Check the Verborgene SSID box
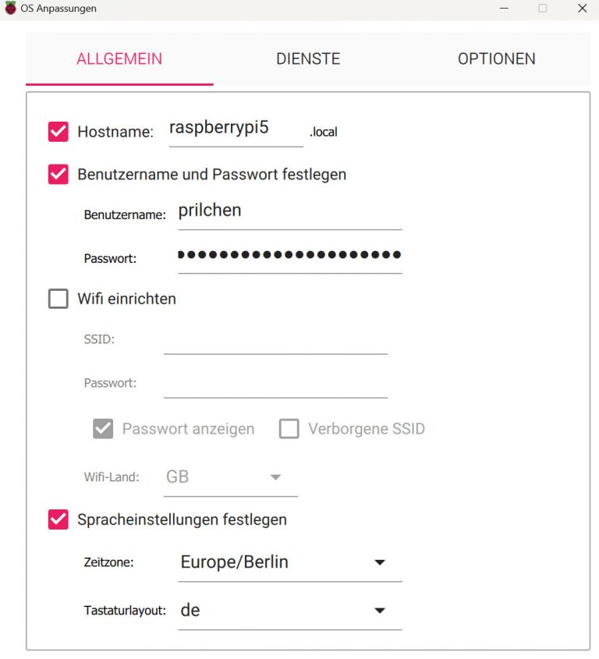Screen dimensions: 599x659 (x=289, y=428)
